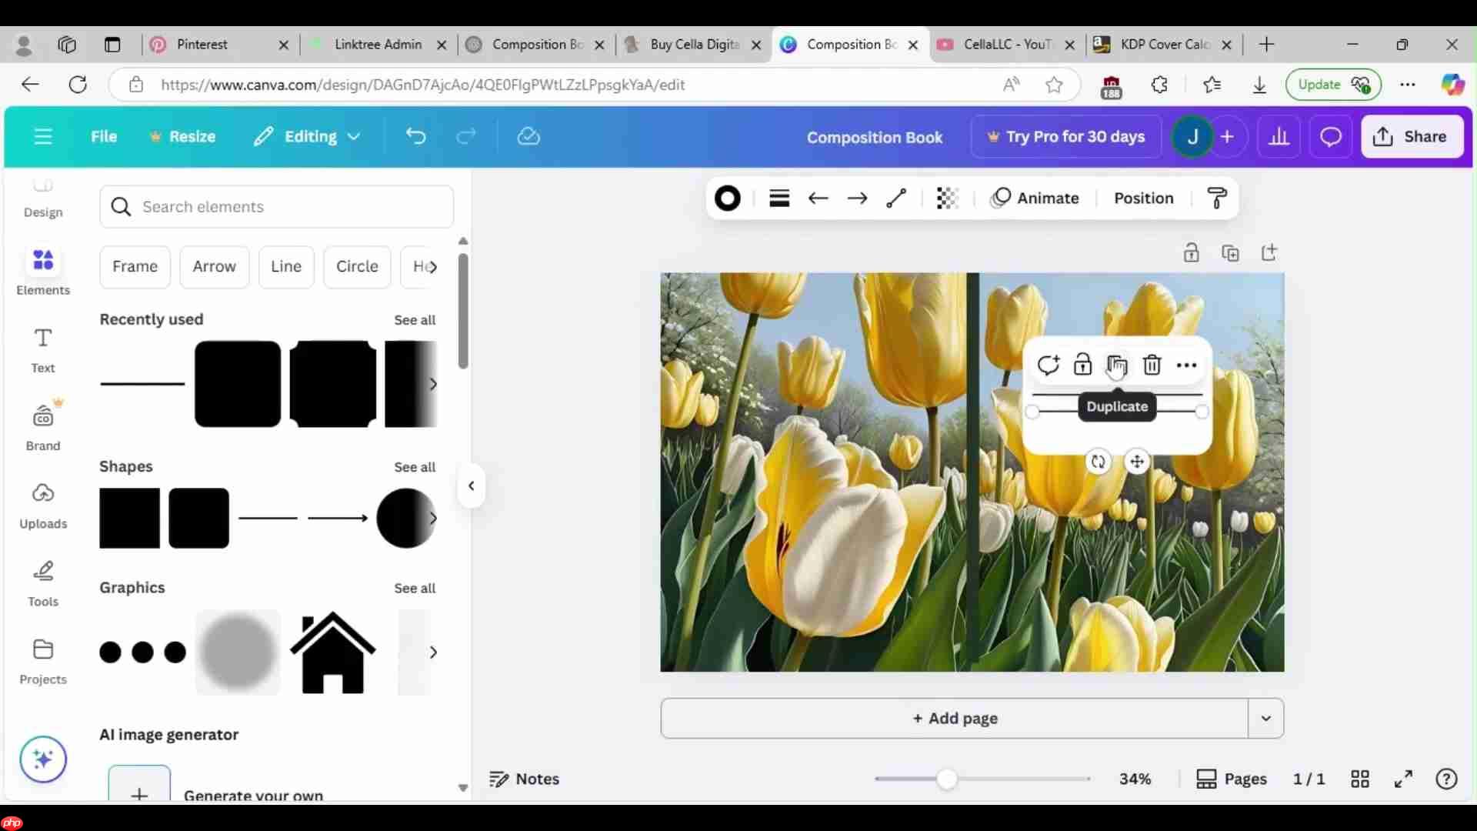Click the trash icon to delete the line
Screen dimensions: 1477x831
point(1152,365)
